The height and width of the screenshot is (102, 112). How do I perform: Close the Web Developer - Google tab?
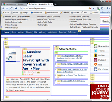26,4
